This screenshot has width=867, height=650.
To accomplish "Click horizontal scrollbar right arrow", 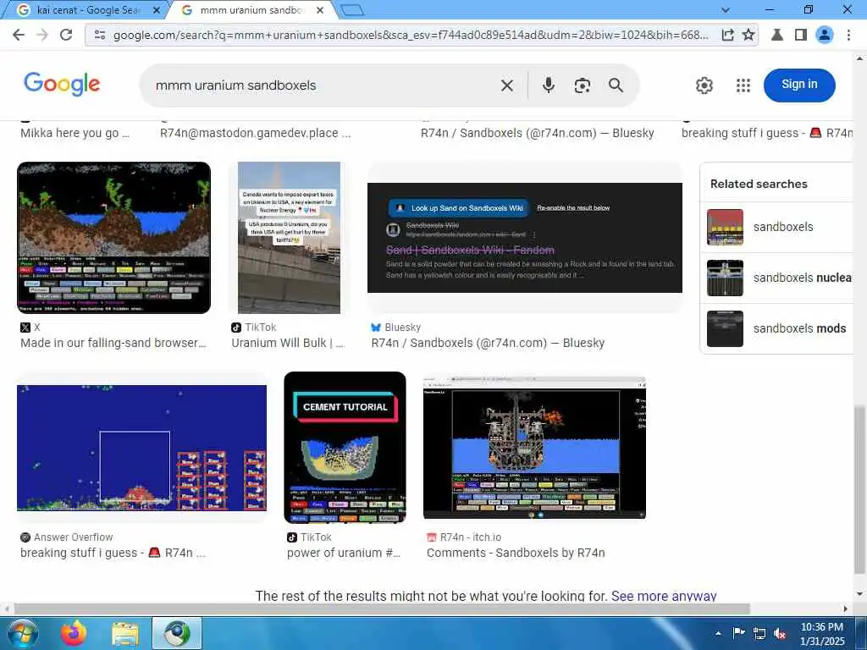I will click(x=846, y=609).
